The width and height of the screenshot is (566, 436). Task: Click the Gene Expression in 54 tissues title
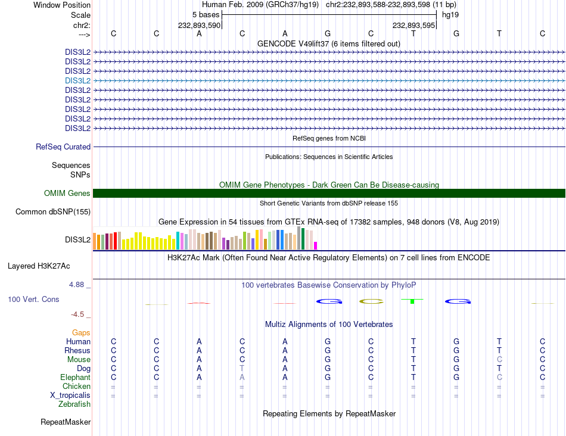click(x=329, y=222)
